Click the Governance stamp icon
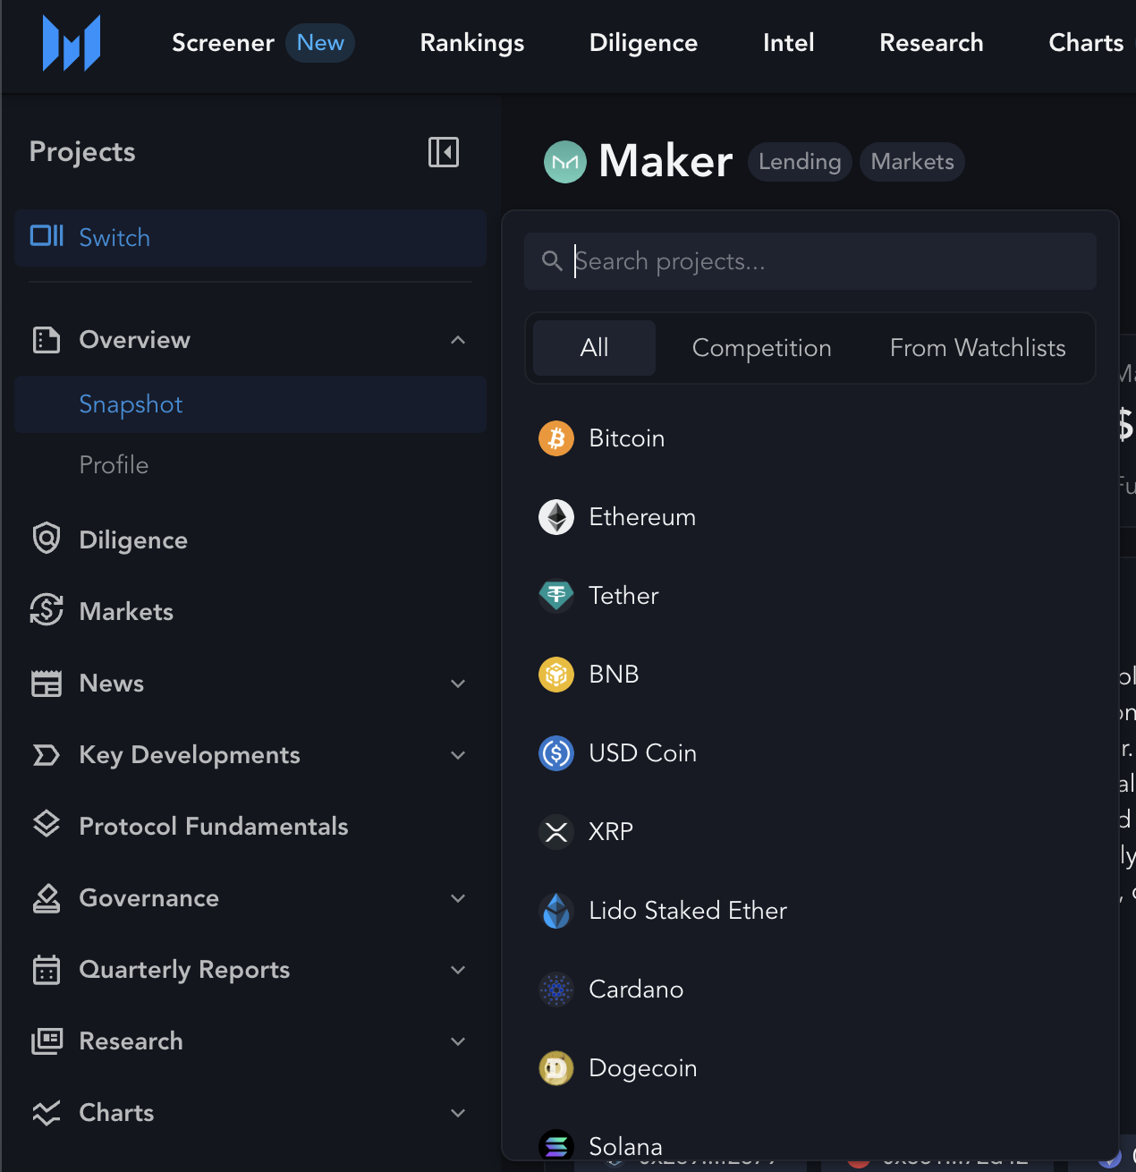1136x1172 pixels. point(47,898)
